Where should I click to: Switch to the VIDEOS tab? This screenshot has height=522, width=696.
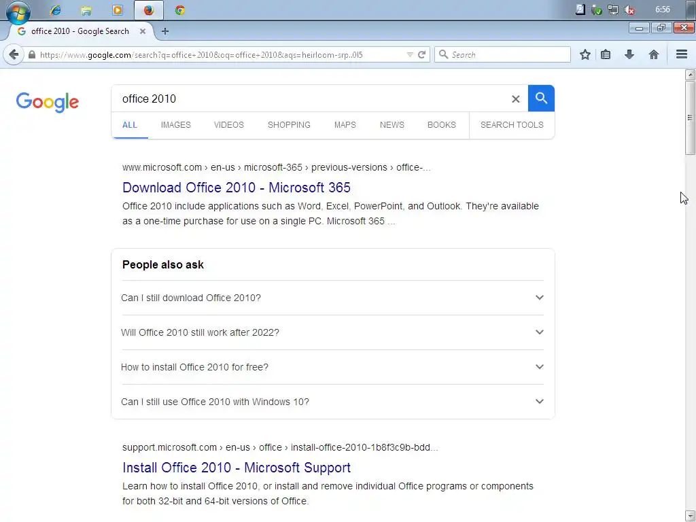tap(228, 125)
